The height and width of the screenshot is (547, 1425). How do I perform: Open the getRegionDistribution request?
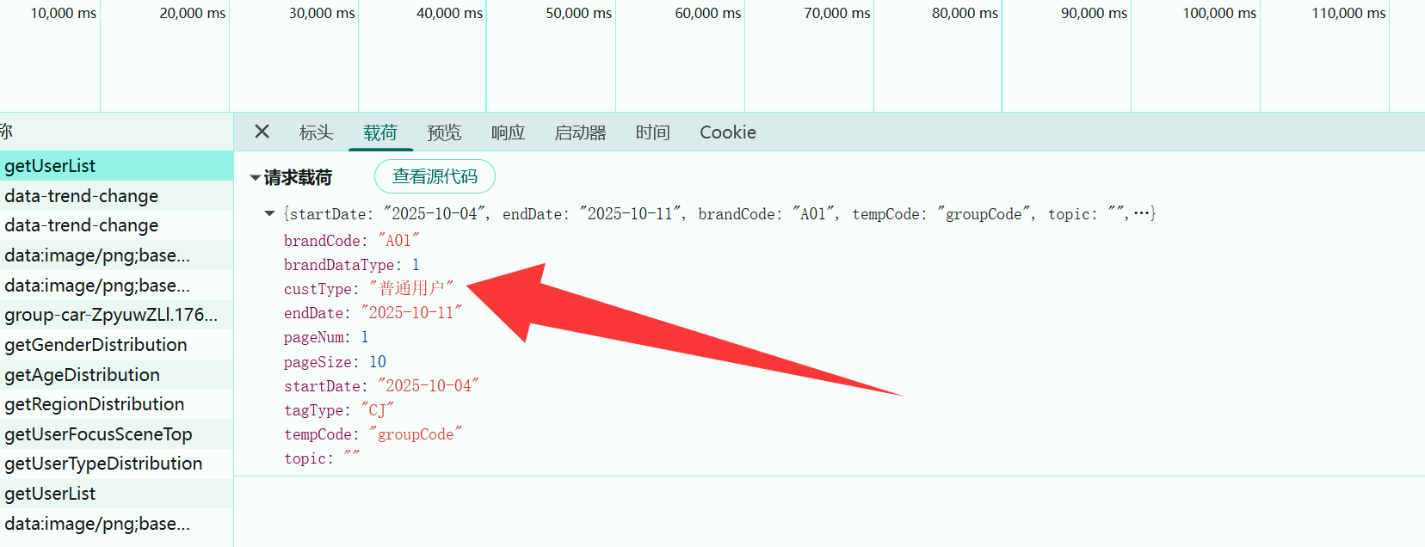coord(94,404)
